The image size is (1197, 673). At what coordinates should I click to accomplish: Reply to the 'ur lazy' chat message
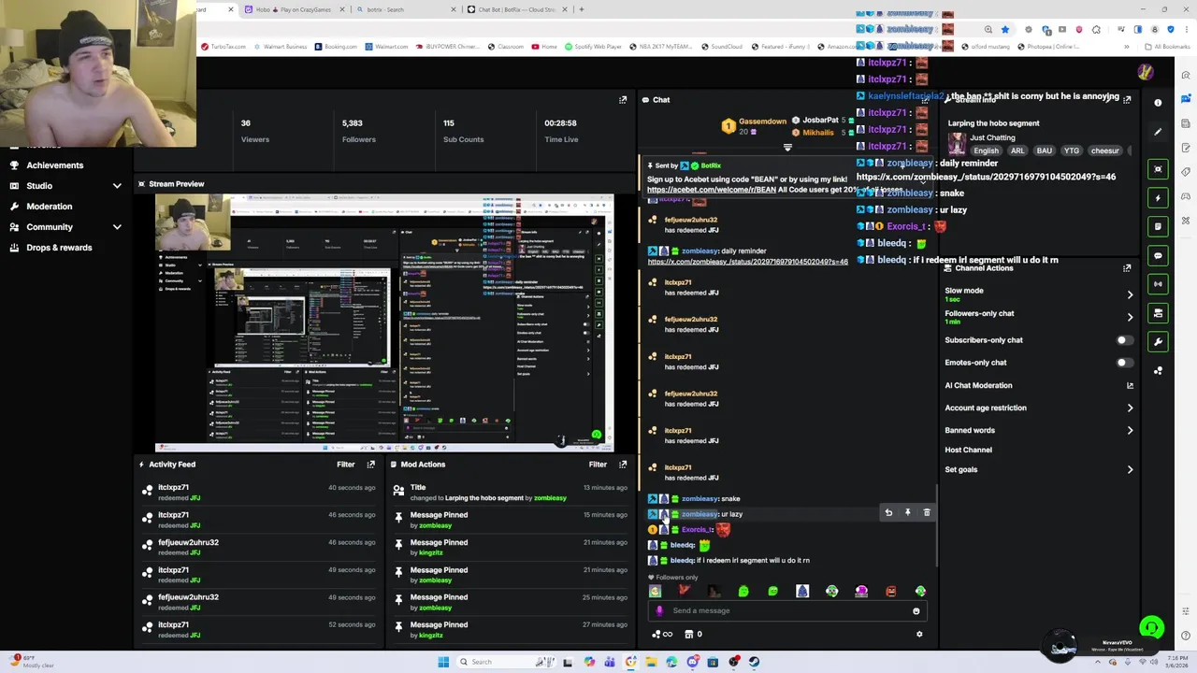(x=888, y=512)
